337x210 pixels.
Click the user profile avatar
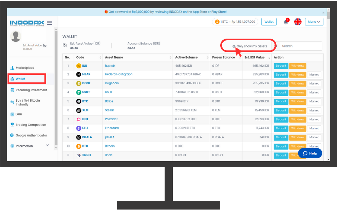pyautogui.click(x=16, y=36)
